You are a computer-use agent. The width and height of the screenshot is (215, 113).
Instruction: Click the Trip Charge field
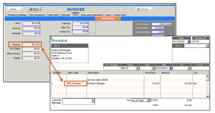pyautogui.click(x=31, y=49)
